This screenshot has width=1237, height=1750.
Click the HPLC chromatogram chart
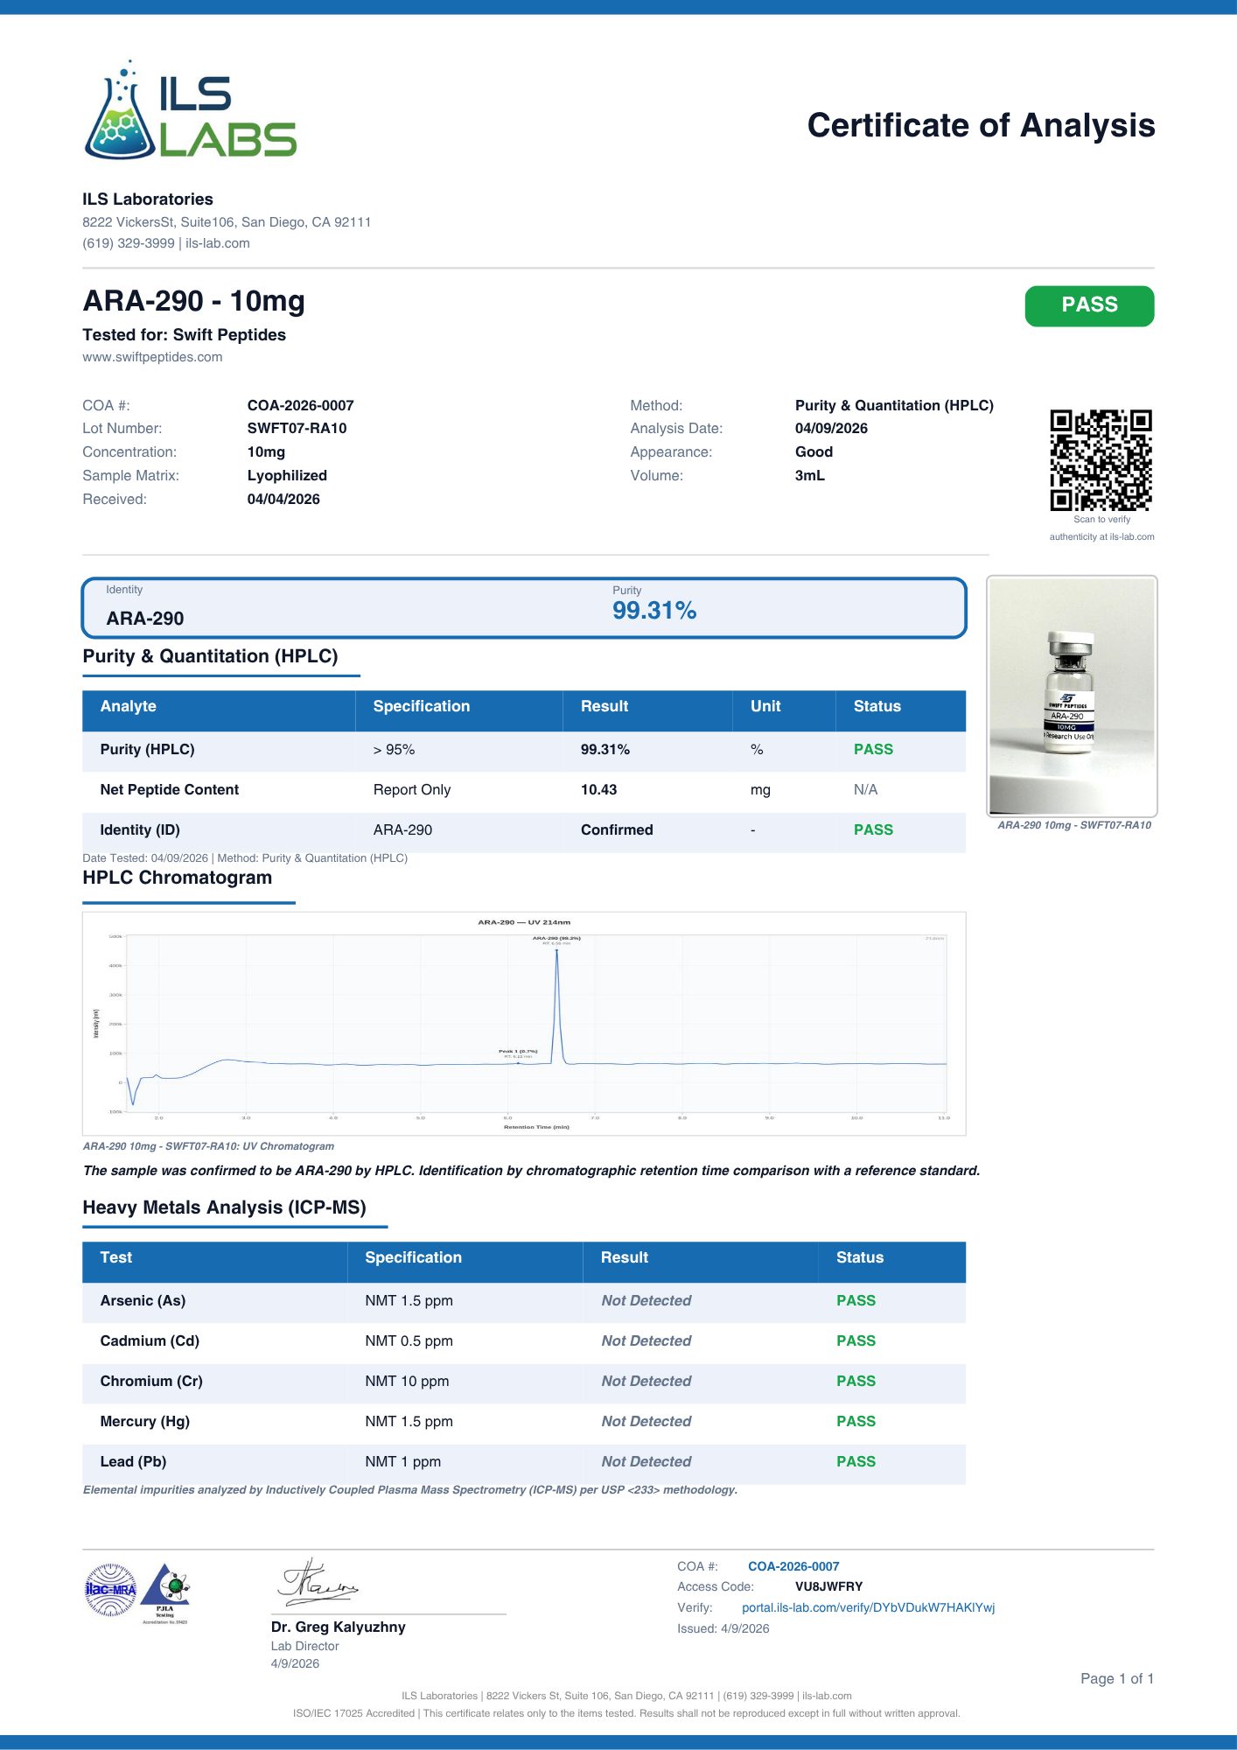tap(523, 1023)
